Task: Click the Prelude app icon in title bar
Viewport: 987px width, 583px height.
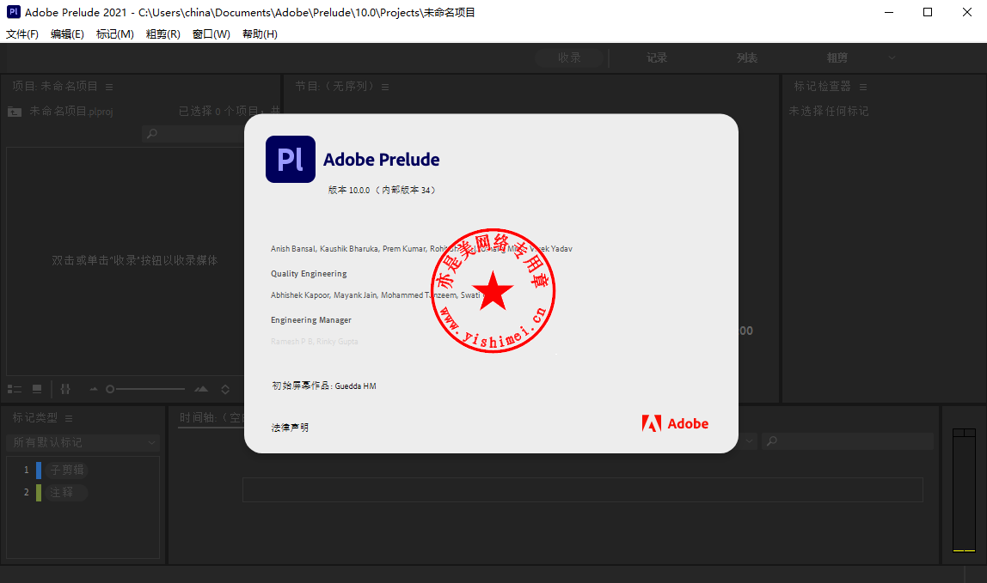Action: coord(13,12)
